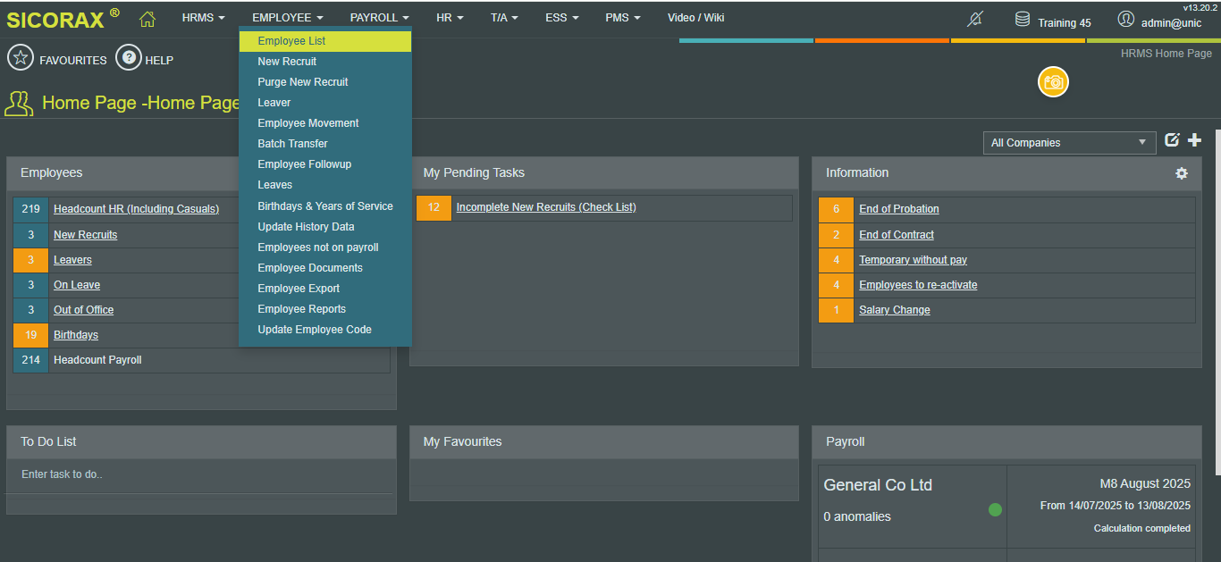Open Information panel settings gear

click(x=1182, y=173)
